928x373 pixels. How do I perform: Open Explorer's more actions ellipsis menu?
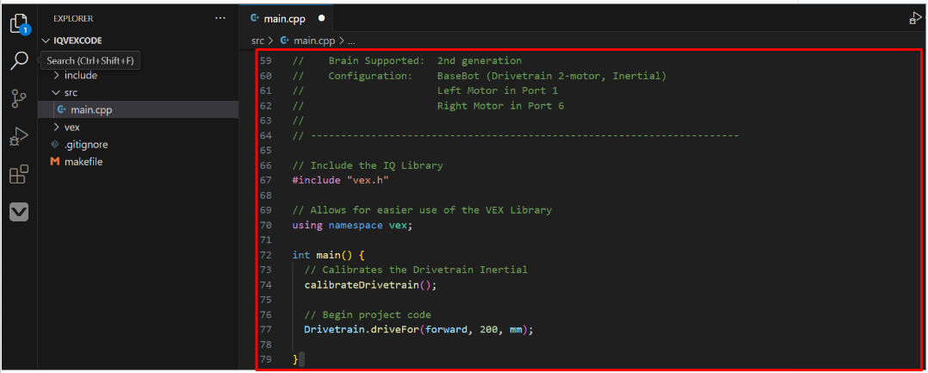tap(220, 17)
